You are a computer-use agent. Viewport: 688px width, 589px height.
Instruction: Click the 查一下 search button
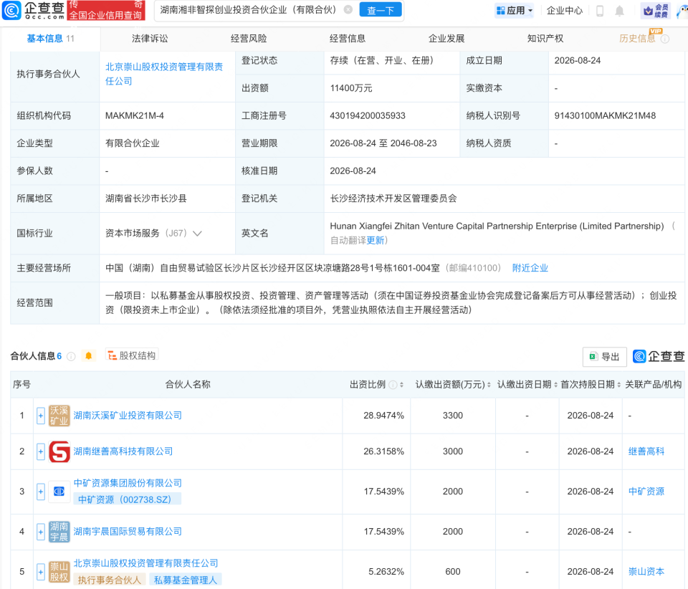coord(381,10)
